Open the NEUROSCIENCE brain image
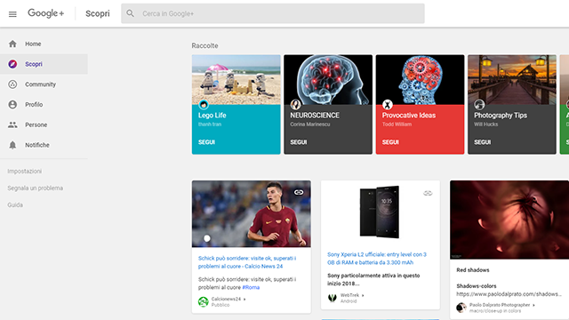 tap(328, 79)
